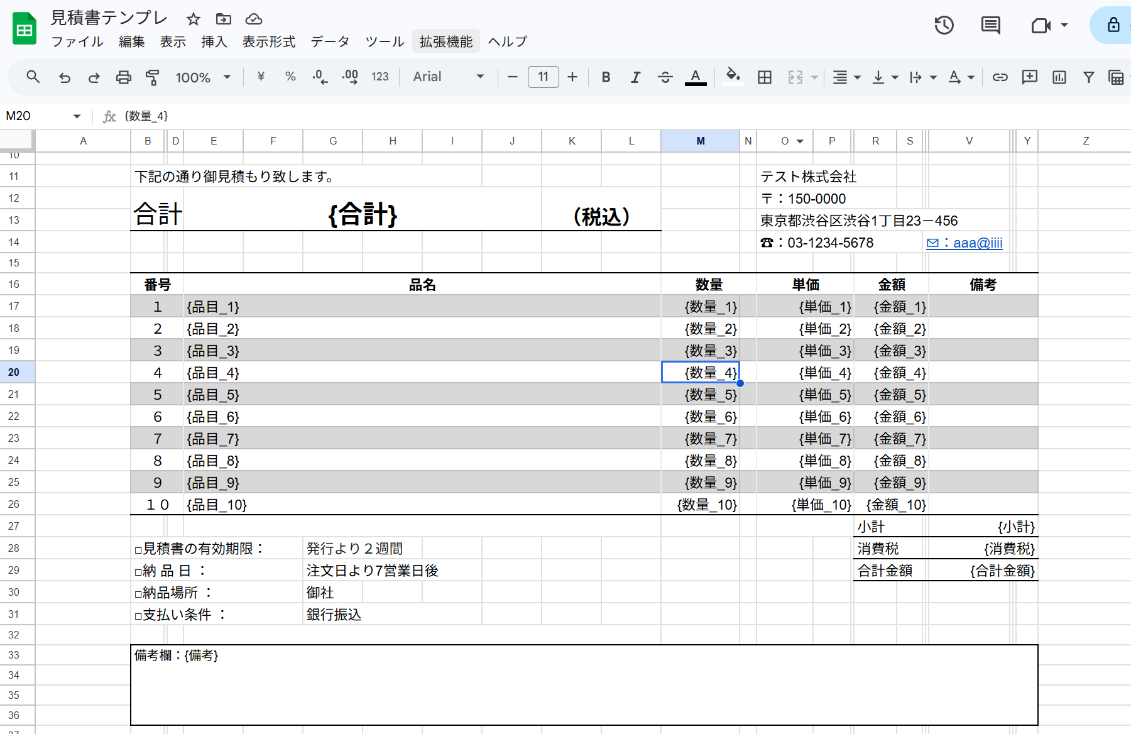
Task: Click the share lock button
Action: click(1113, 25)
